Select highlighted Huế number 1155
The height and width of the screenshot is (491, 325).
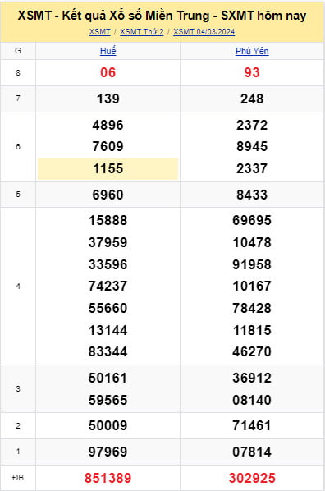(108, 168)
